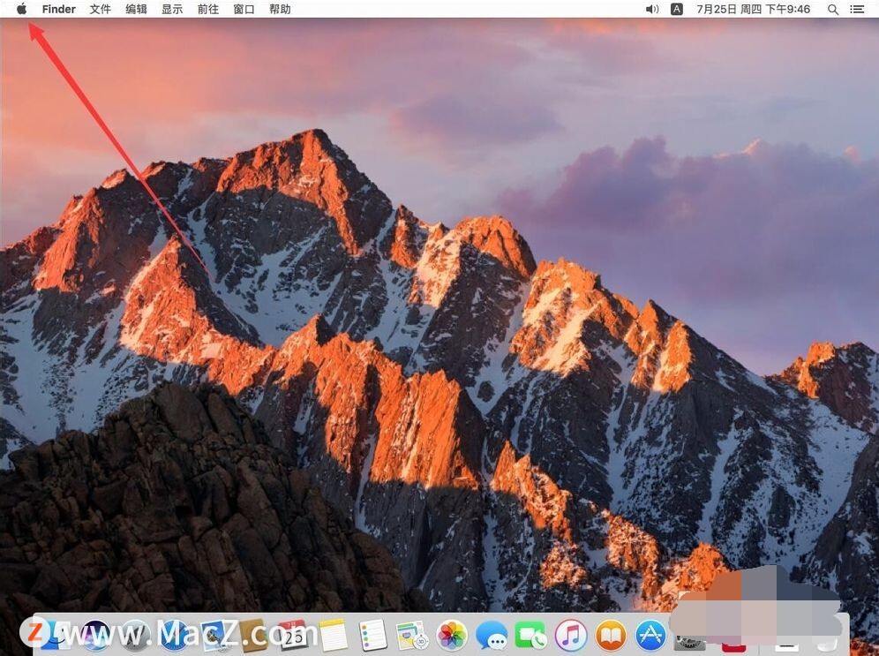Launch FaceTime from the Dock

pos(531,635)
